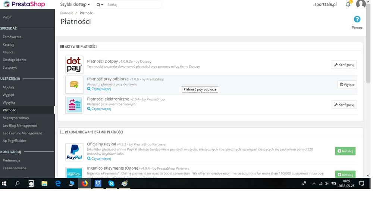Open the blue trident app in taskbar
Screen dimensions: 373x210
click(x=98, y=183)
